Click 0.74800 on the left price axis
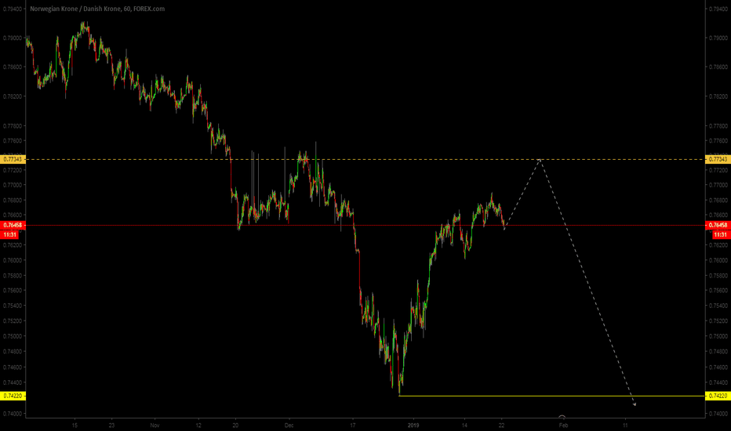 coord(13,351)
